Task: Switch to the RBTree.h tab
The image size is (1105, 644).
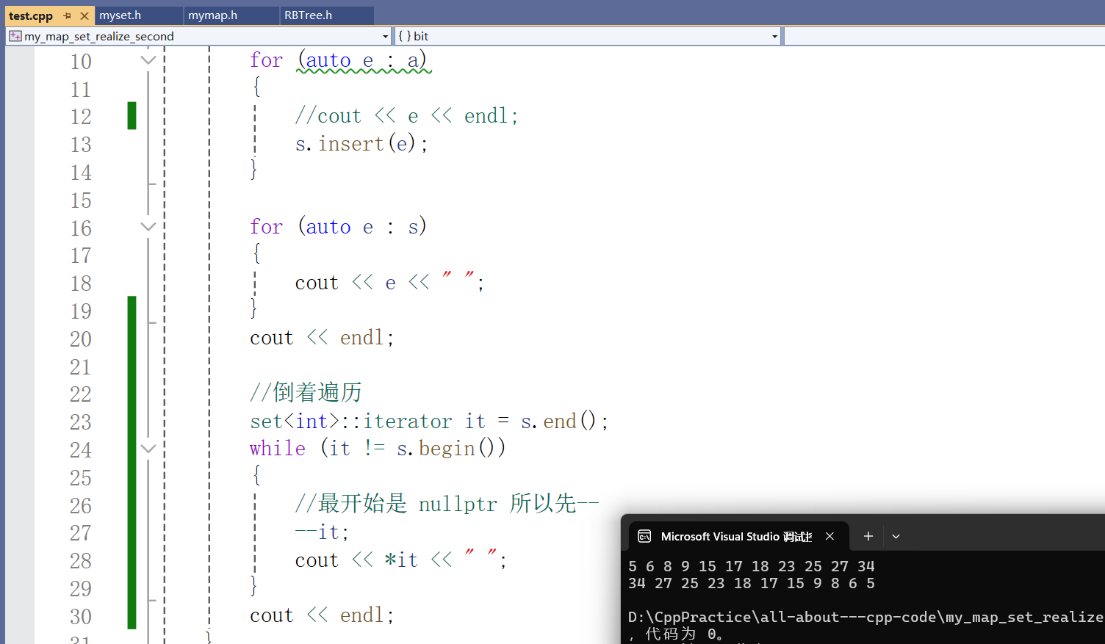Action: 327,15
